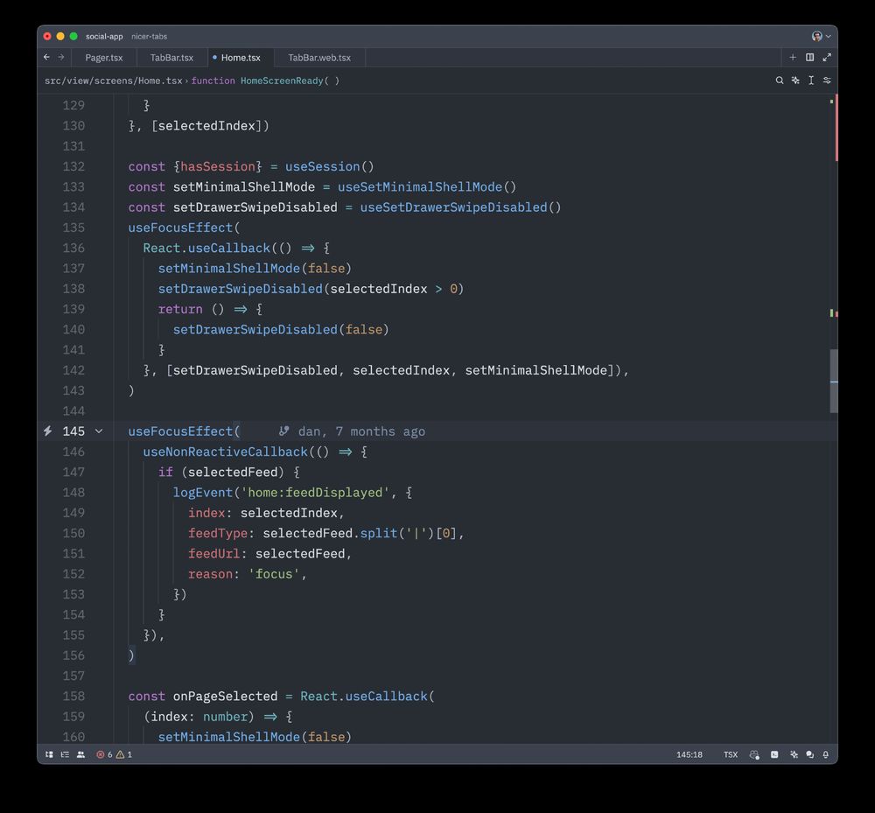The width and height of the screenshot is (875, 813).
Task: Click the feedType property on line 150
Action: click(x=218, y=533)
